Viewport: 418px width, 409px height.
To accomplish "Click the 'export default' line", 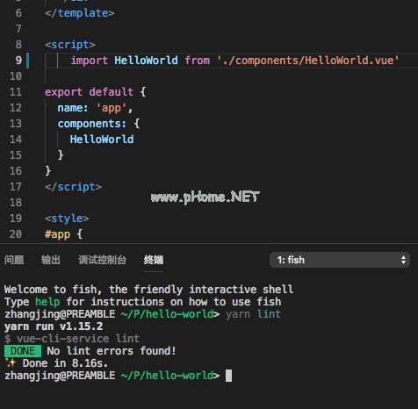I will pos(96,92).
